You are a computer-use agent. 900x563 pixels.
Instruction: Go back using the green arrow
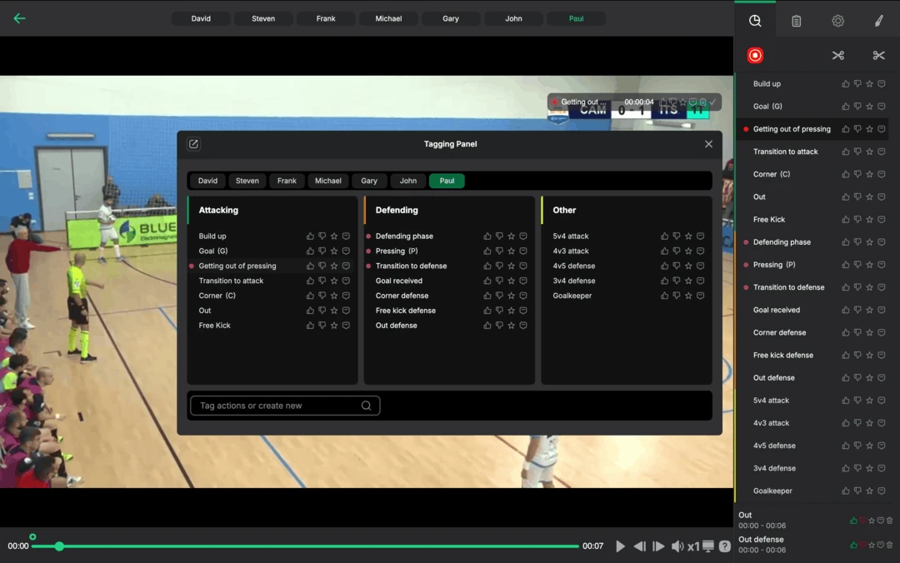pyautogui.click(x=19, y=18)
